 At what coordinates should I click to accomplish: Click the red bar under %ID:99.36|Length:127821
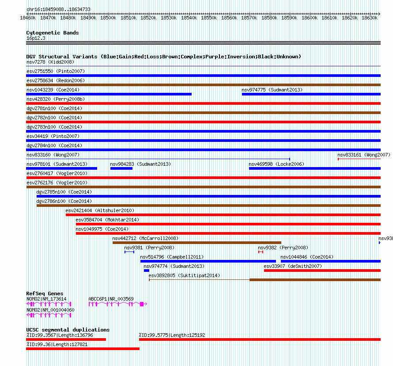(83, 349)
